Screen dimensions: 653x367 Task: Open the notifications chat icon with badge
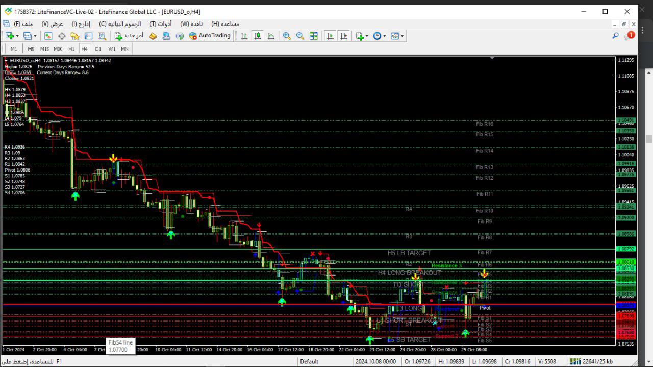[629, 36]
